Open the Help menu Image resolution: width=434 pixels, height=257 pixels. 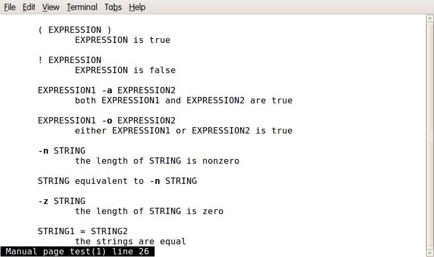[137, 7]
